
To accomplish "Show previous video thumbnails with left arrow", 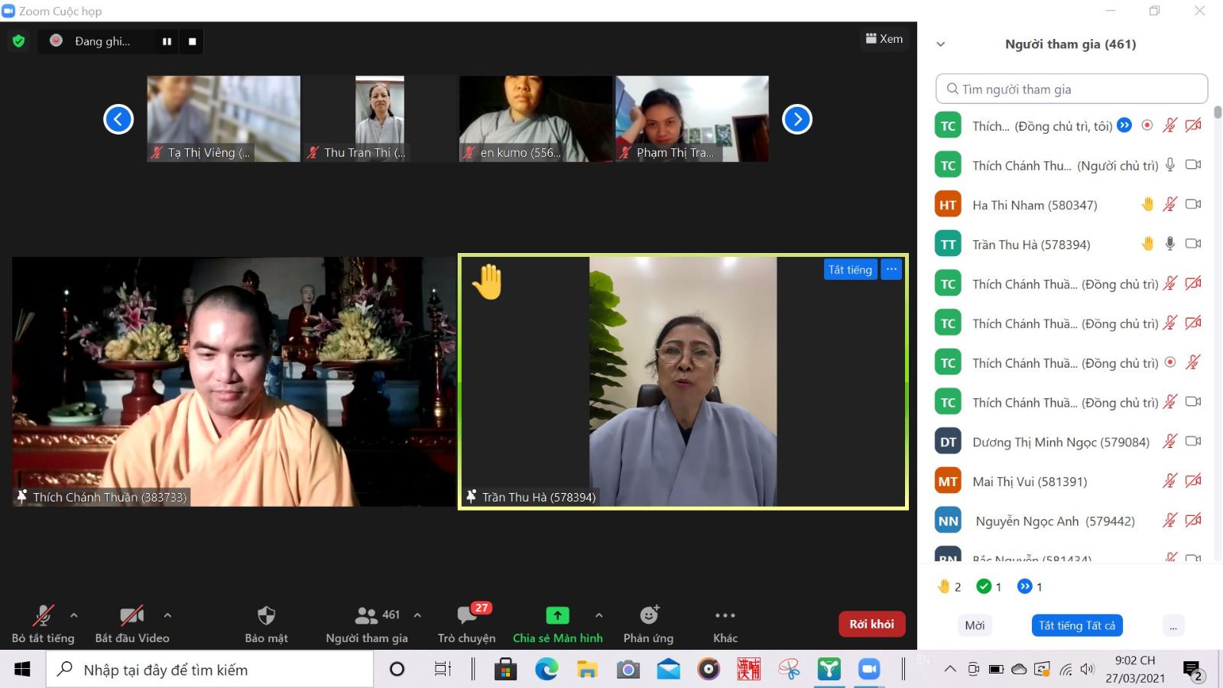I will pos(118,118).
